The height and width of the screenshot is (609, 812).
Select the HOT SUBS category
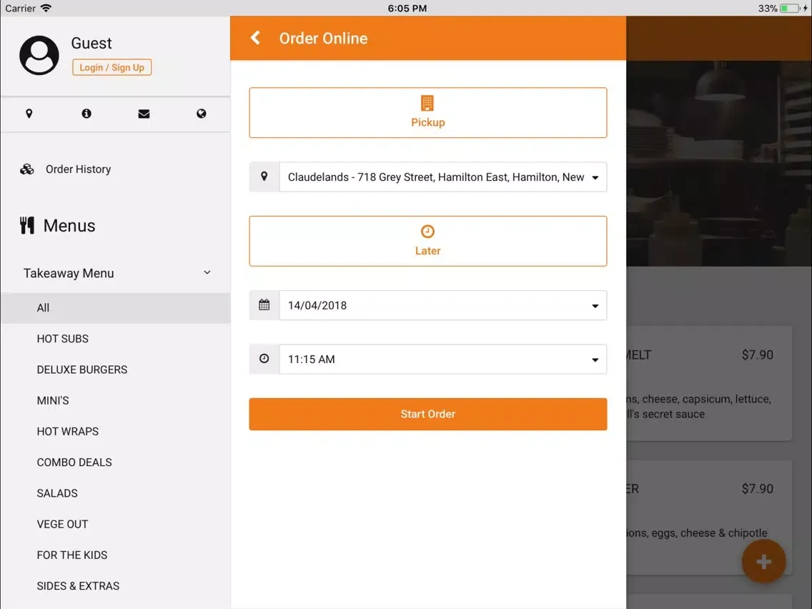(116, 339)
